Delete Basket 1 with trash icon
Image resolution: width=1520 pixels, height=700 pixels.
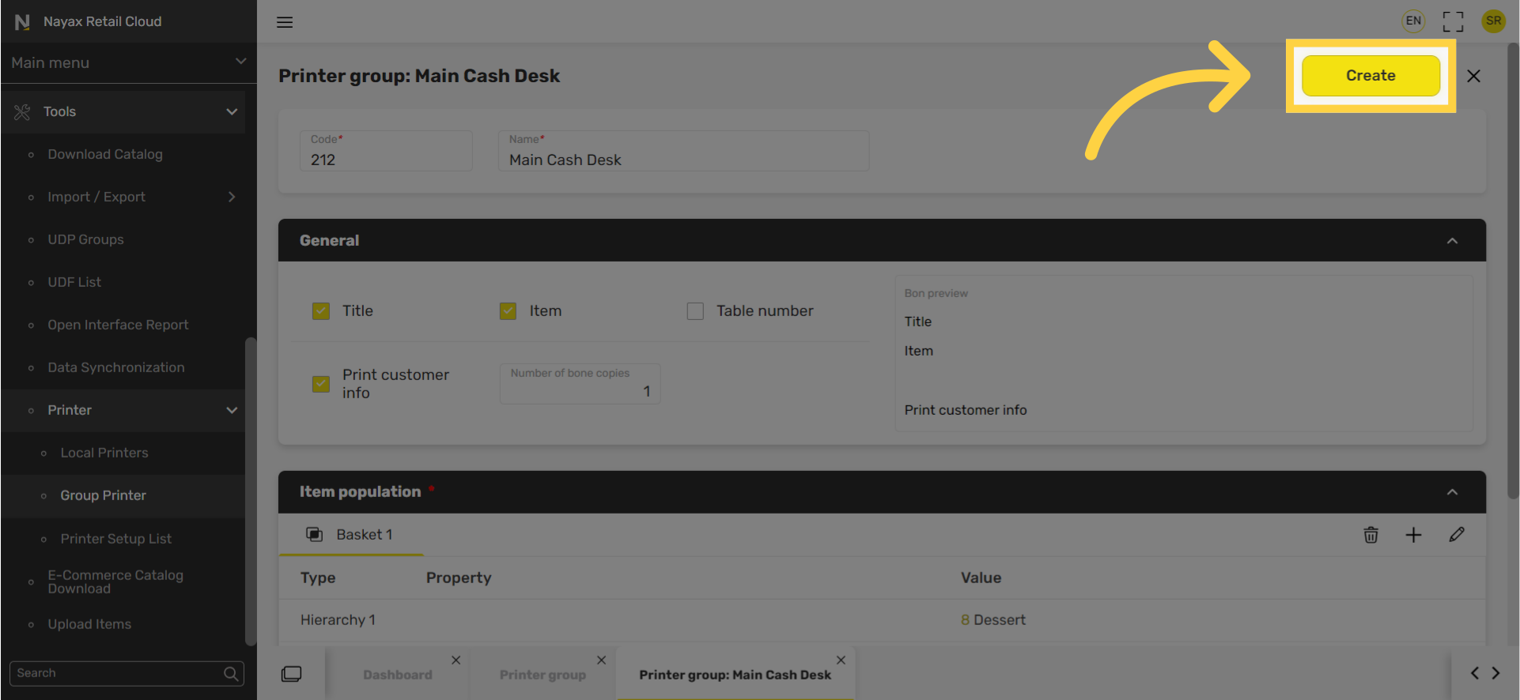pyautogui.click(x=1371, y=535)
